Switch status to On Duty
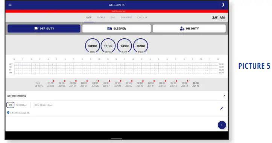 pos(189,29)
